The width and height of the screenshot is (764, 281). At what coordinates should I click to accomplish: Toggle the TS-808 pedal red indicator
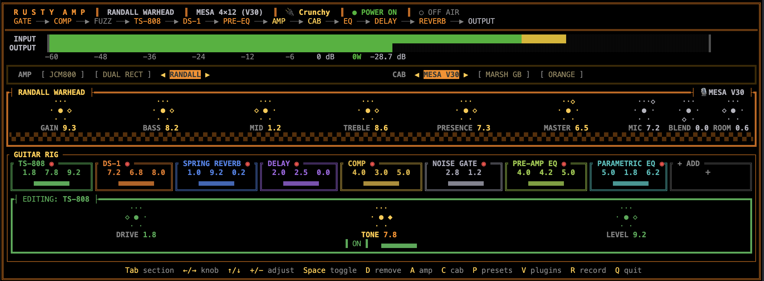52,164
